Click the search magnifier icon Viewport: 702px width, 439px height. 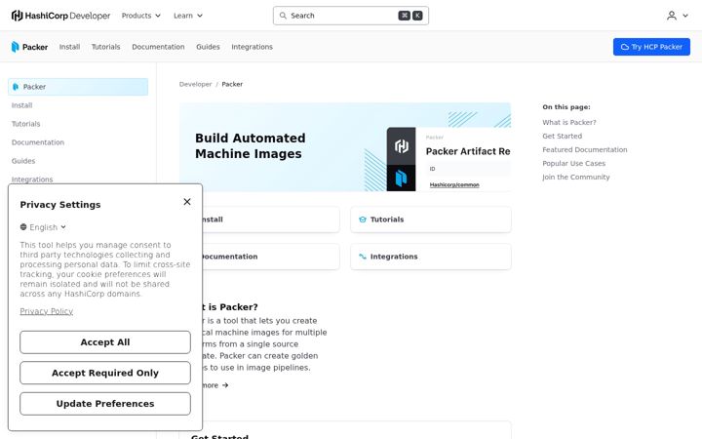283,16
